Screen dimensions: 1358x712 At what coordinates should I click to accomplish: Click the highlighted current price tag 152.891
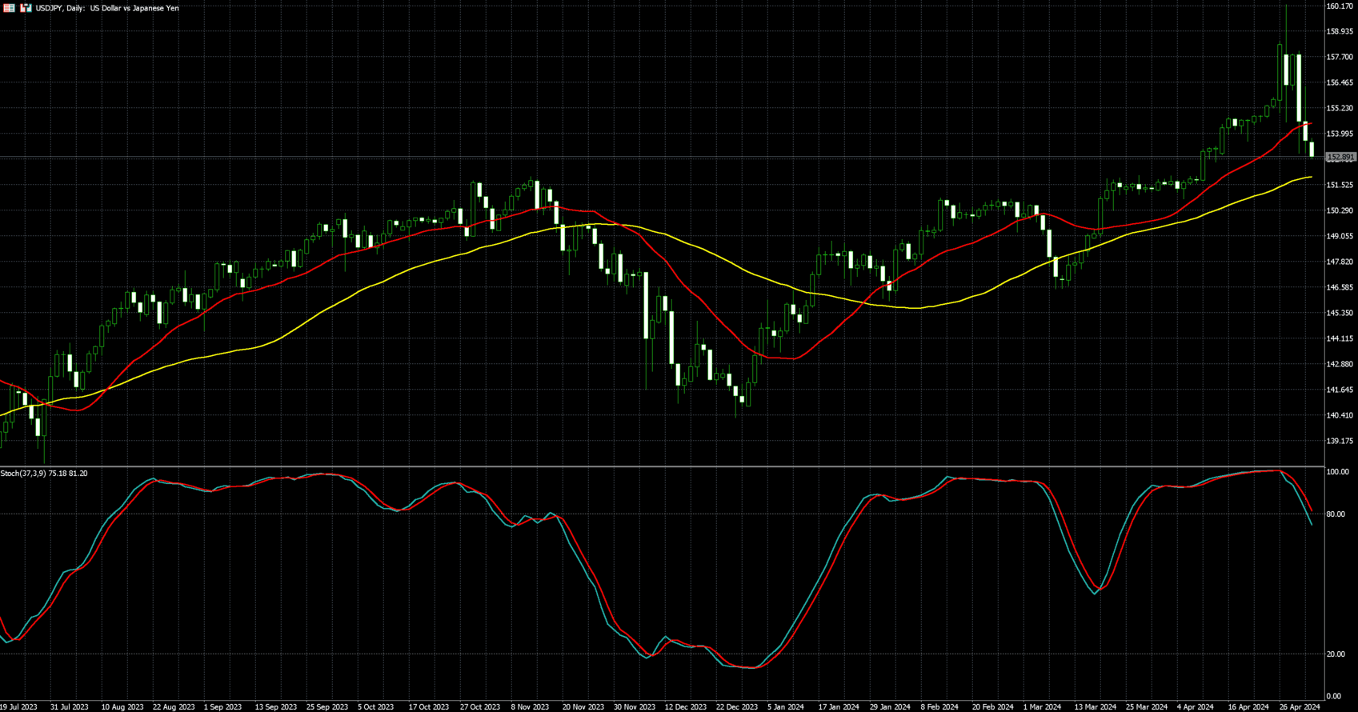(x=1340, y=158)
